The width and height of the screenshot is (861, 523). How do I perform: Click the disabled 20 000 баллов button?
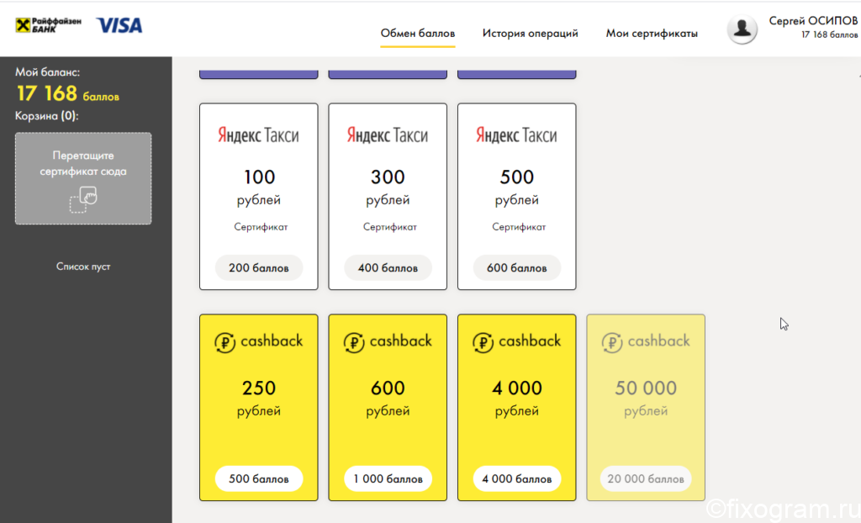tap(646, 479)
